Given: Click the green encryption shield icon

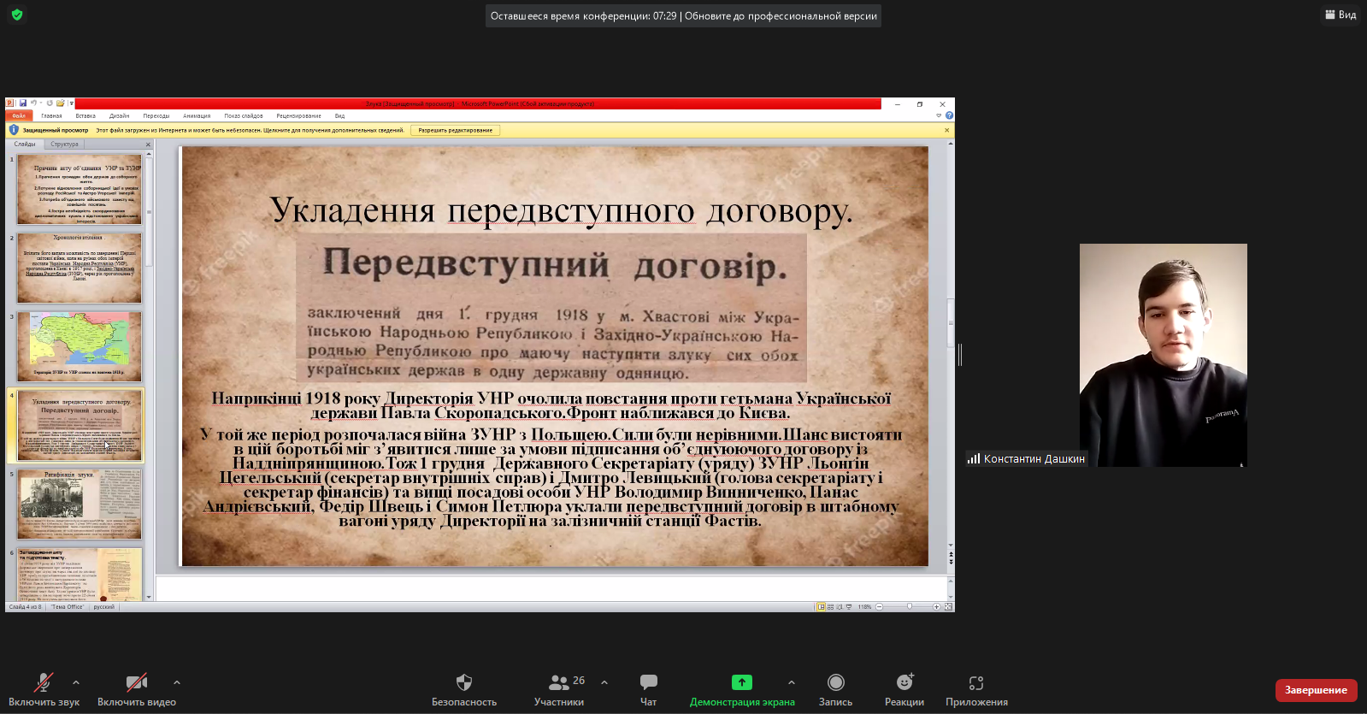Looking at the screenshot, I should coord(17,15).
